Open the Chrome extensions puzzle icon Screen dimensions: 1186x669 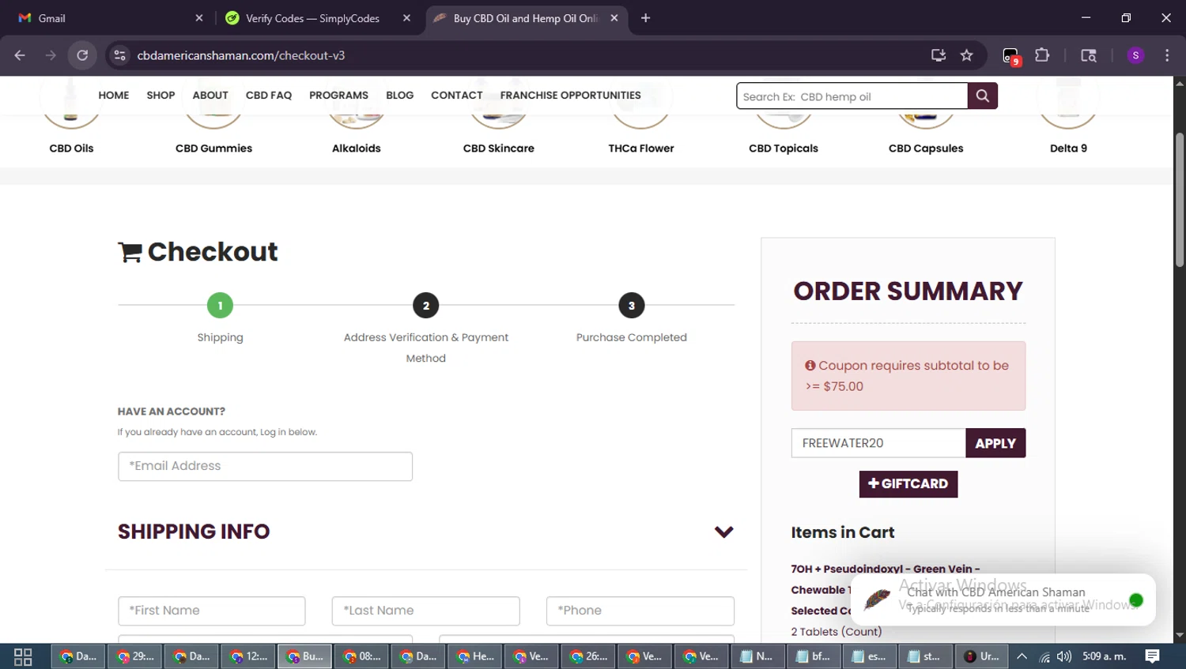pos(1042,55)
